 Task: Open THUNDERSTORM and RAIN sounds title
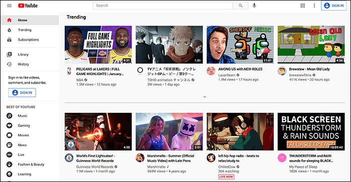311,158
